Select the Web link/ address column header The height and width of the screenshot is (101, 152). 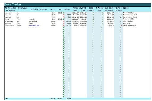click(x=39, y=9)
